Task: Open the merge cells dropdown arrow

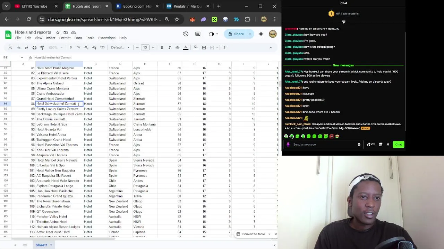Action: point(217,47)
